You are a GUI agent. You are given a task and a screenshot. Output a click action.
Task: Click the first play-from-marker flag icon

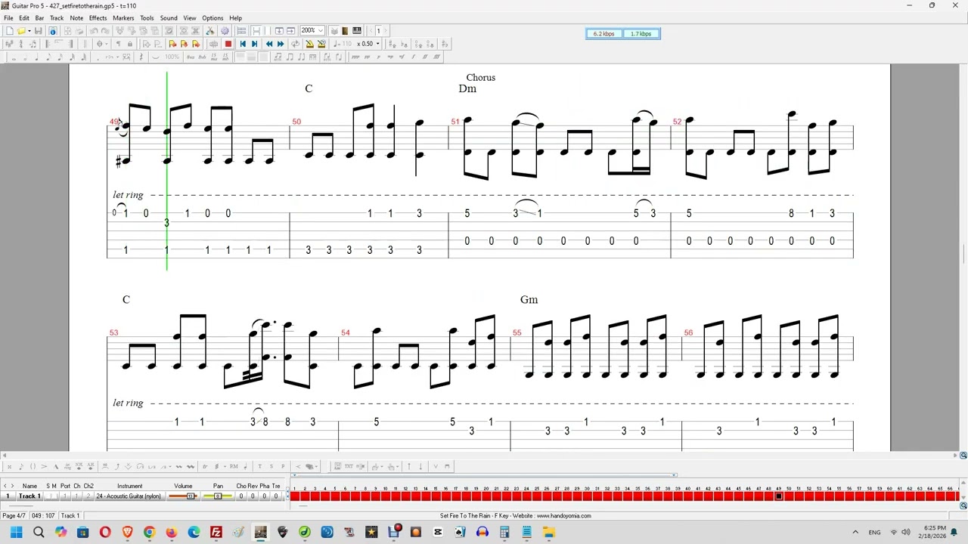[172, 44]
